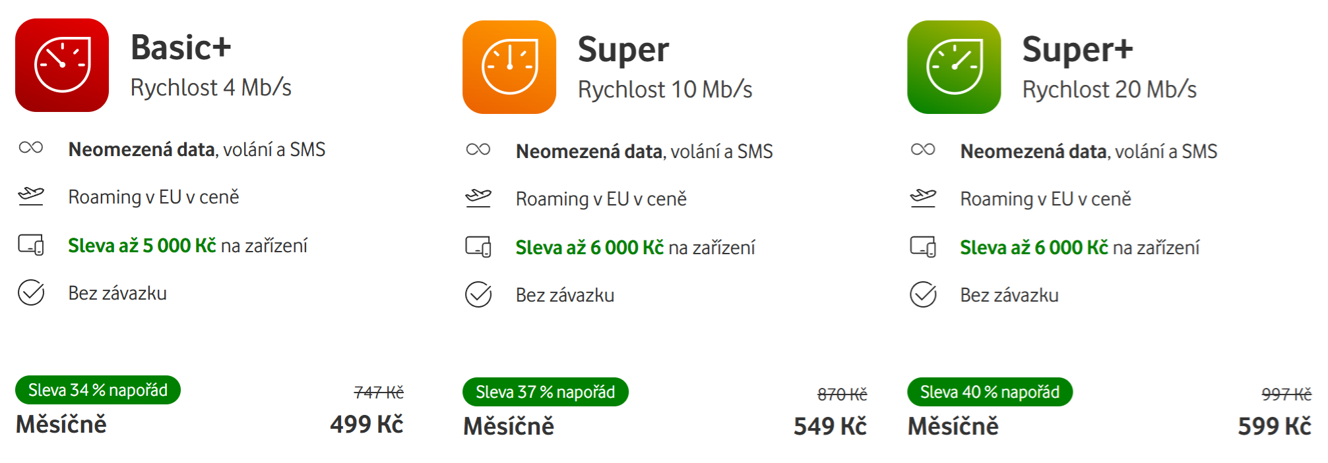Image resolution: width=1328 pixels, height=463 pixels.
Task: Click the 599 Kč monthly price
Action: click(1274, 426)
